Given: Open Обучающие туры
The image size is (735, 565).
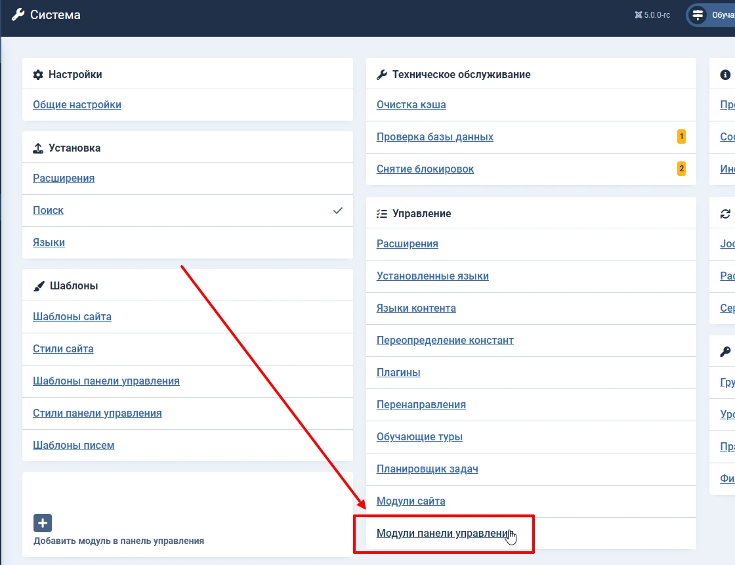Looking at the screenshot, I should [419, 436].
